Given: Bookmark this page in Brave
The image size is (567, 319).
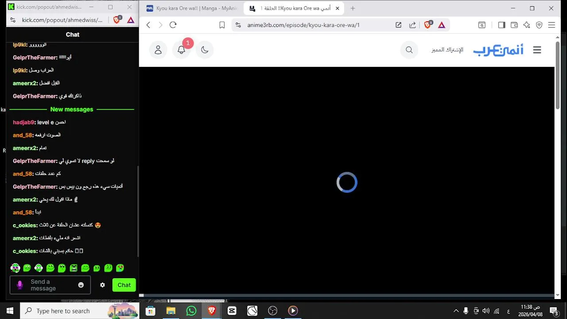Looking at the screenshot, I should point(222,25).
